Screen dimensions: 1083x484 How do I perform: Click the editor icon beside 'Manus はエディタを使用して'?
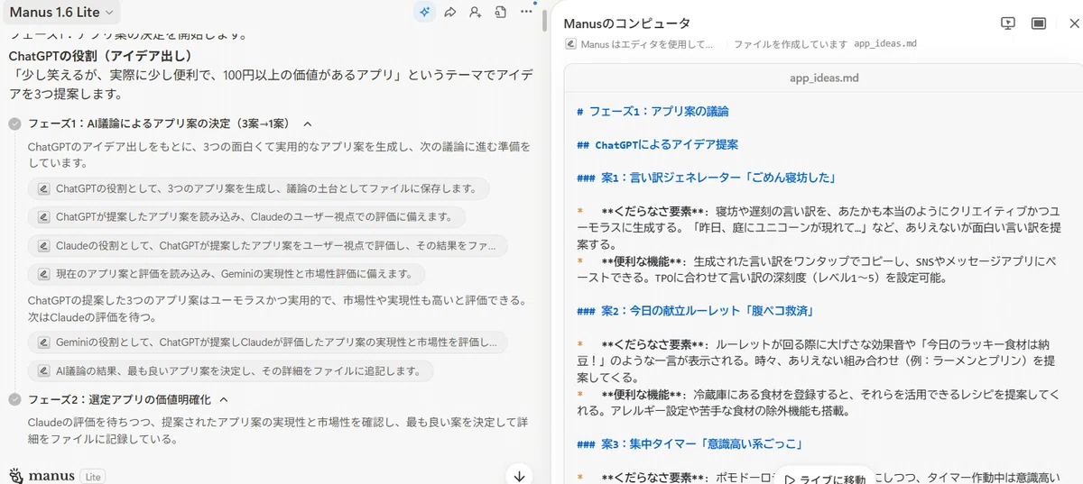coord(570,43)
